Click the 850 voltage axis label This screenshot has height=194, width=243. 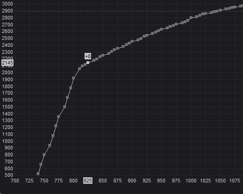click(x=103, y=181)
